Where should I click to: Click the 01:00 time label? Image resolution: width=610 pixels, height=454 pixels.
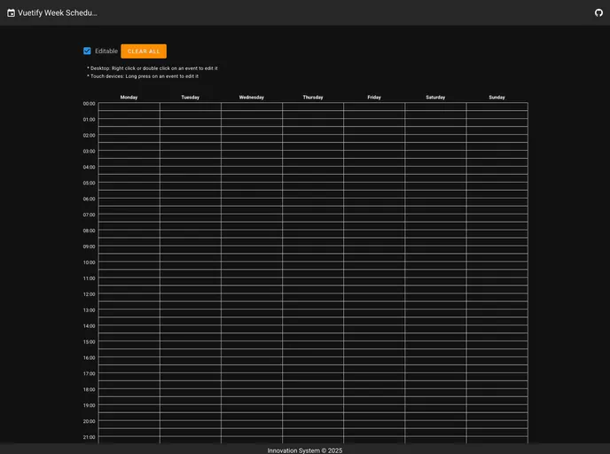click(89, 120)
